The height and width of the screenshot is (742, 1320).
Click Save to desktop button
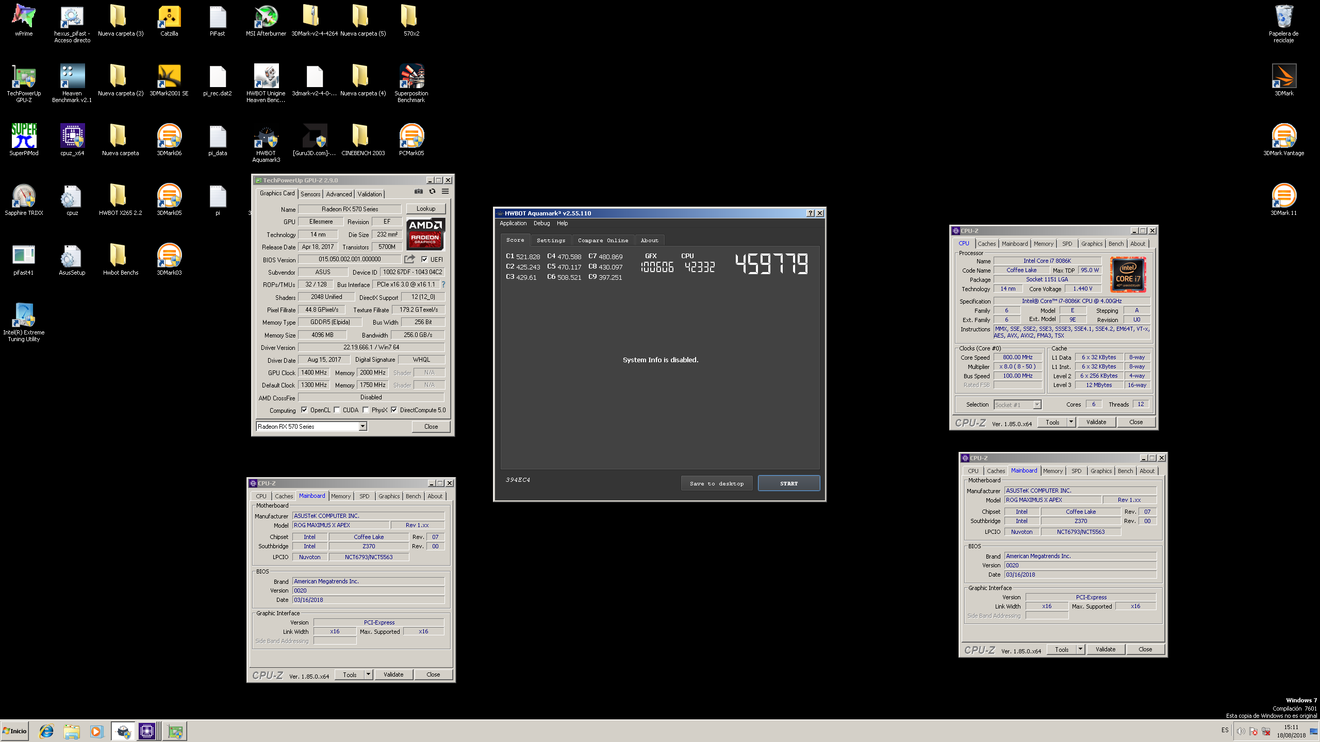[x=717, y=483]
